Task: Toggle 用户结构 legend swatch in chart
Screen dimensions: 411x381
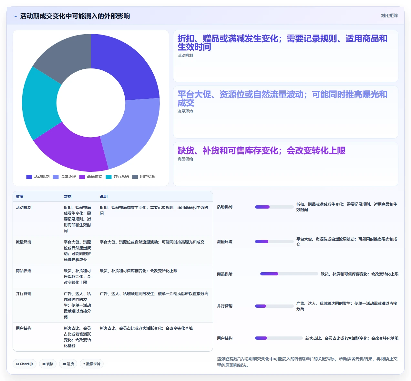Action: 135,177
